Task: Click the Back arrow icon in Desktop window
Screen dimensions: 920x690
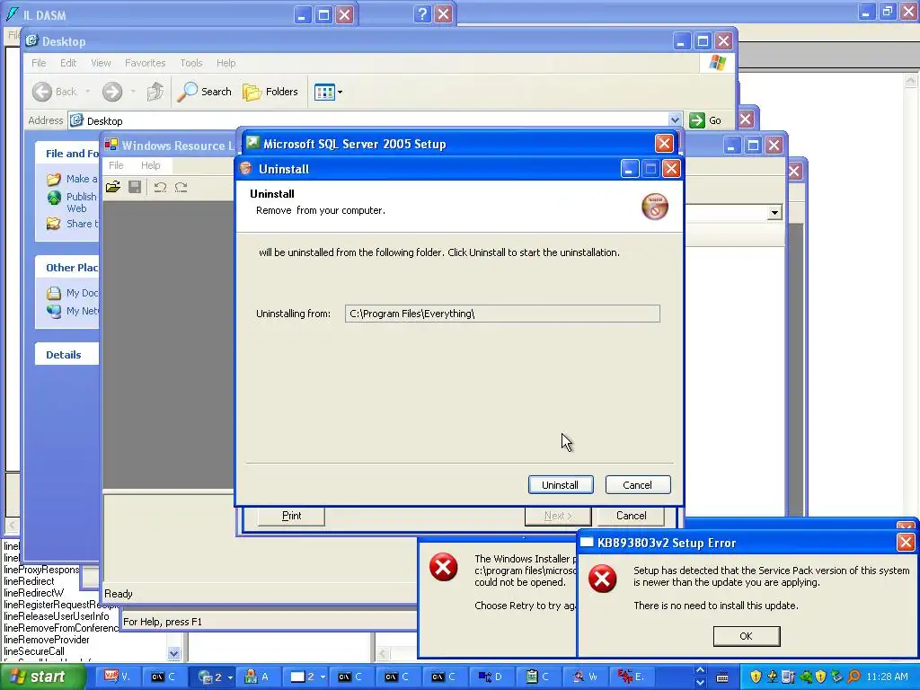Action: pyautogui.click(x=41, y=92)
